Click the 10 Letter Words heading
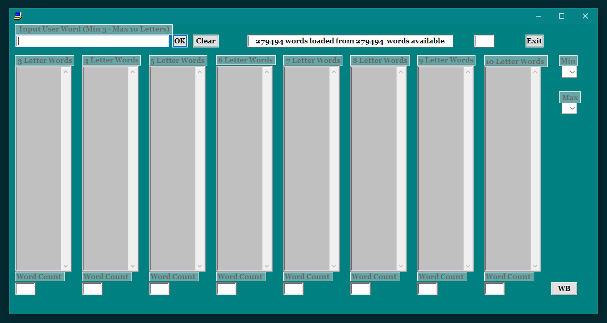This screenshot has height=323, width=607. point(516,61)
